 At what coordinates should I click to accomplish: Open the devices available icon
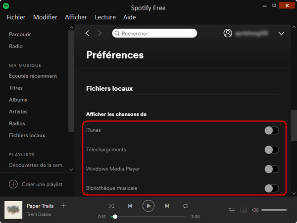(x=244, y=210)
